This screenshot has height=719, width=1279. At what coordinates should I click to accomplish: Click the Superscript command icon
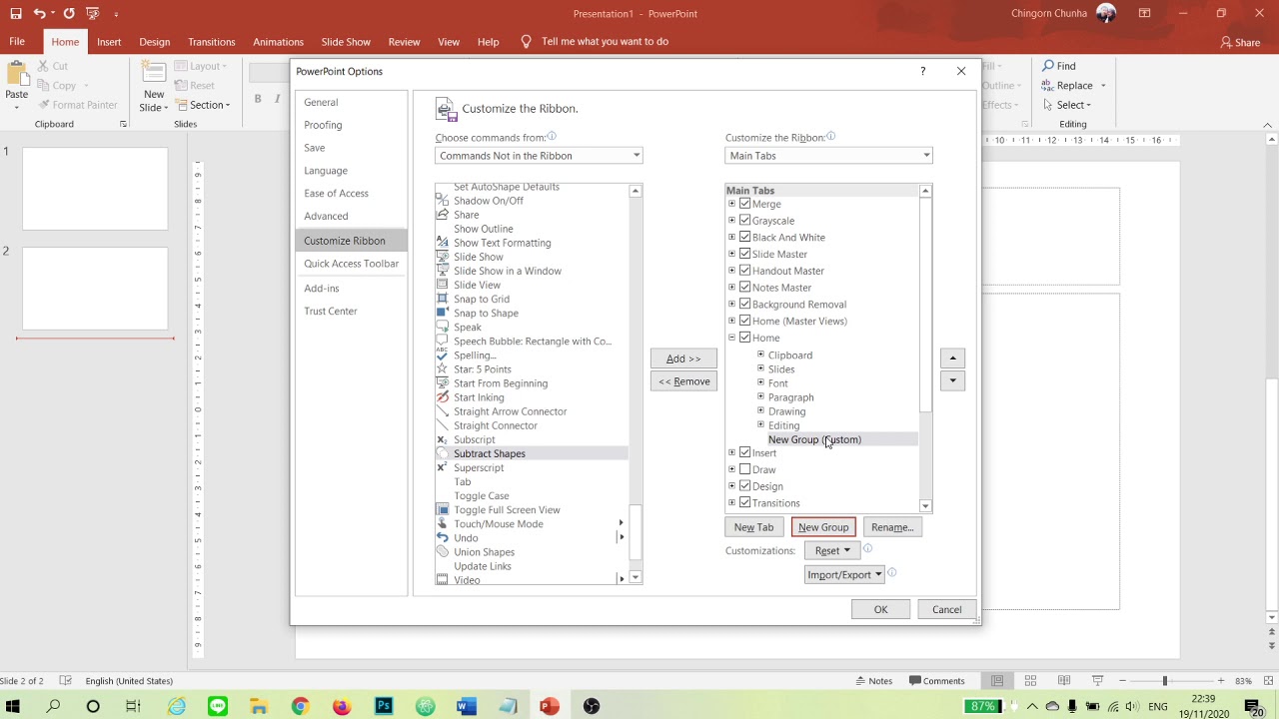pyautogui.click(x=443, y=467)
